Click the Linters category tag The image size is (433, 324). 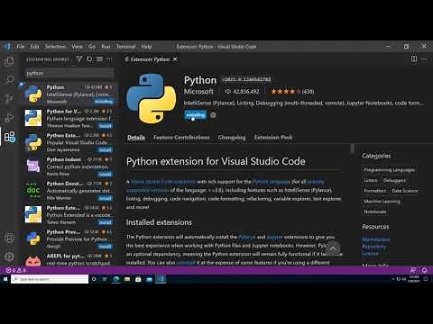click(371, 180)
